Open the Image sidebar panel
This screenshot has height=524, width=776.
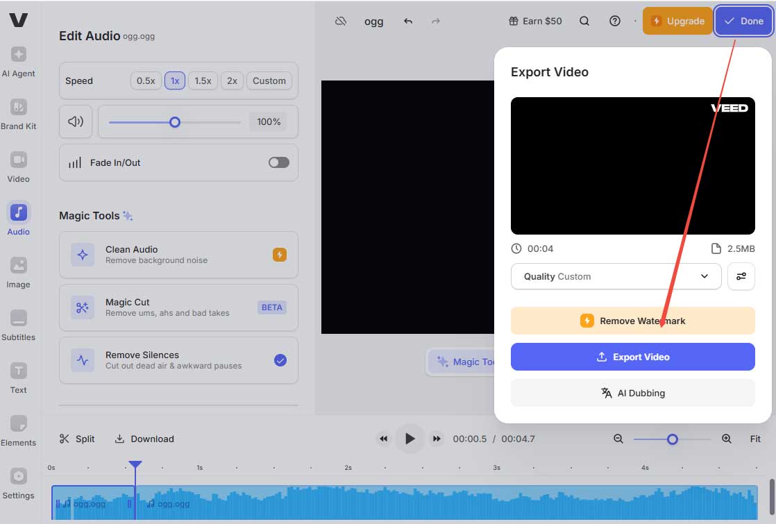pos(18,273)
